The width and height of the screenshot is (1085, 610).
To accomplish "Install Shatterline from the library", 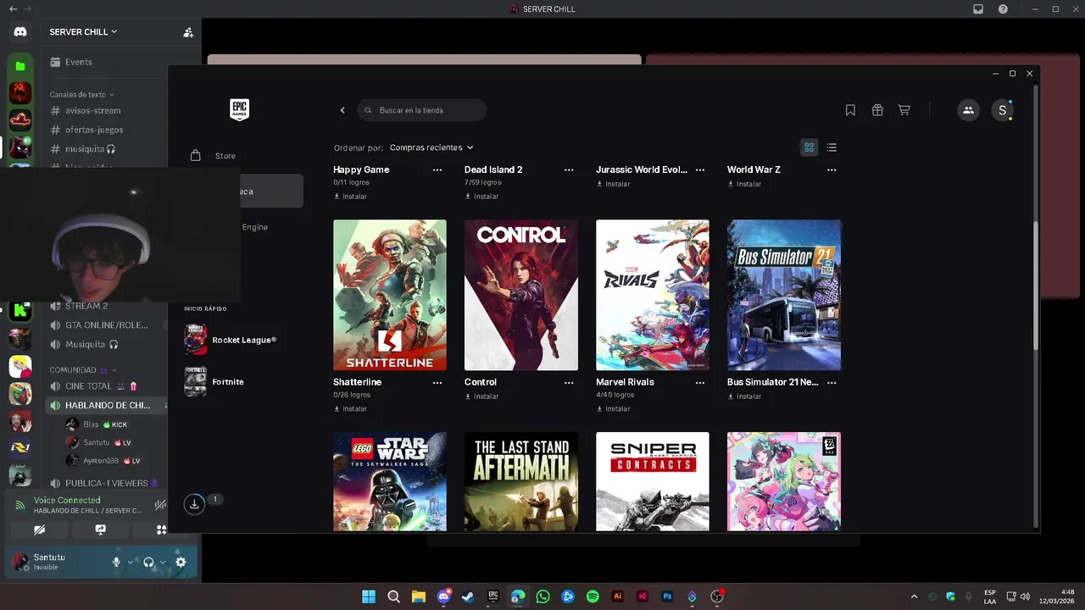I will tap(350, 409).
